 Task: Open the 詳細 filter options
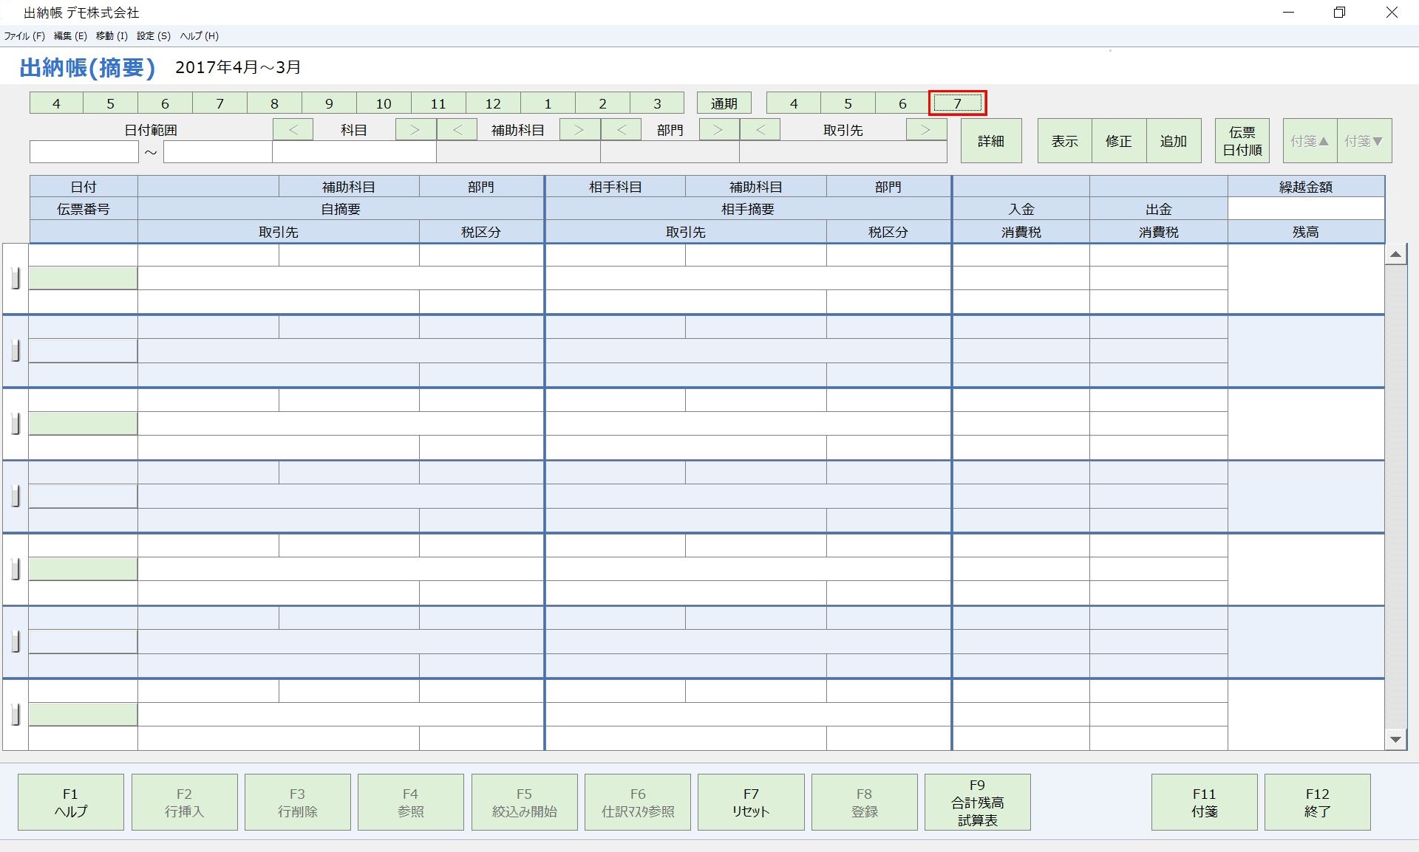point(990,140)
